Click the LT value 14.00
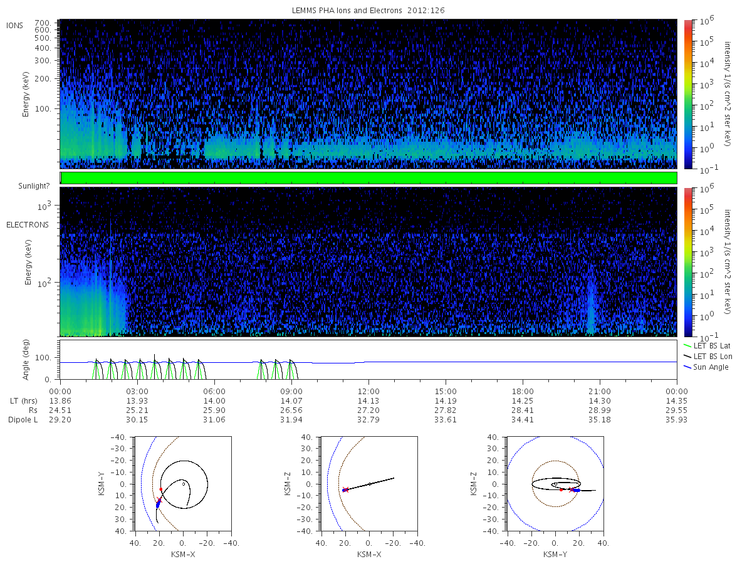Viewport: 752px width, 564px height. click(x=214, y=400)
